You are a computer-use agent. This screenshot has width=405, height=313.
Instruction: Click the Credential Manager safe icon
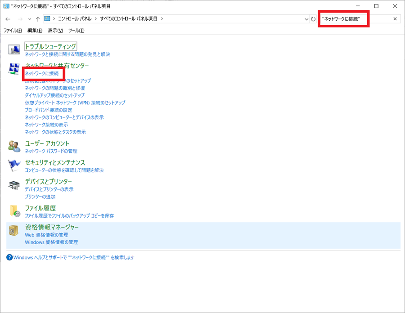tap(13, 230)
